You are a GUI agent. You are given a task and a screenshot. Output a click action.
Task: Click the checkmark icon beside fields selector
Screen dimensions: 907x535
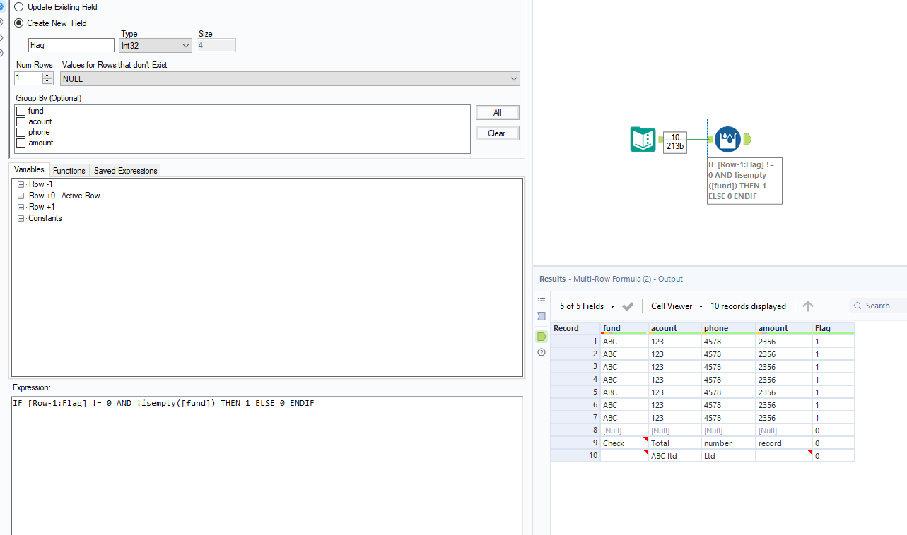tap(628, 306)
